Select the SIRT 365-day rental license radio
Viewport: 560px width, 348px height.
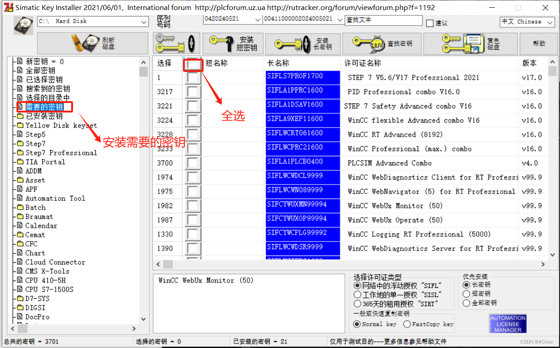pos(357,303)
